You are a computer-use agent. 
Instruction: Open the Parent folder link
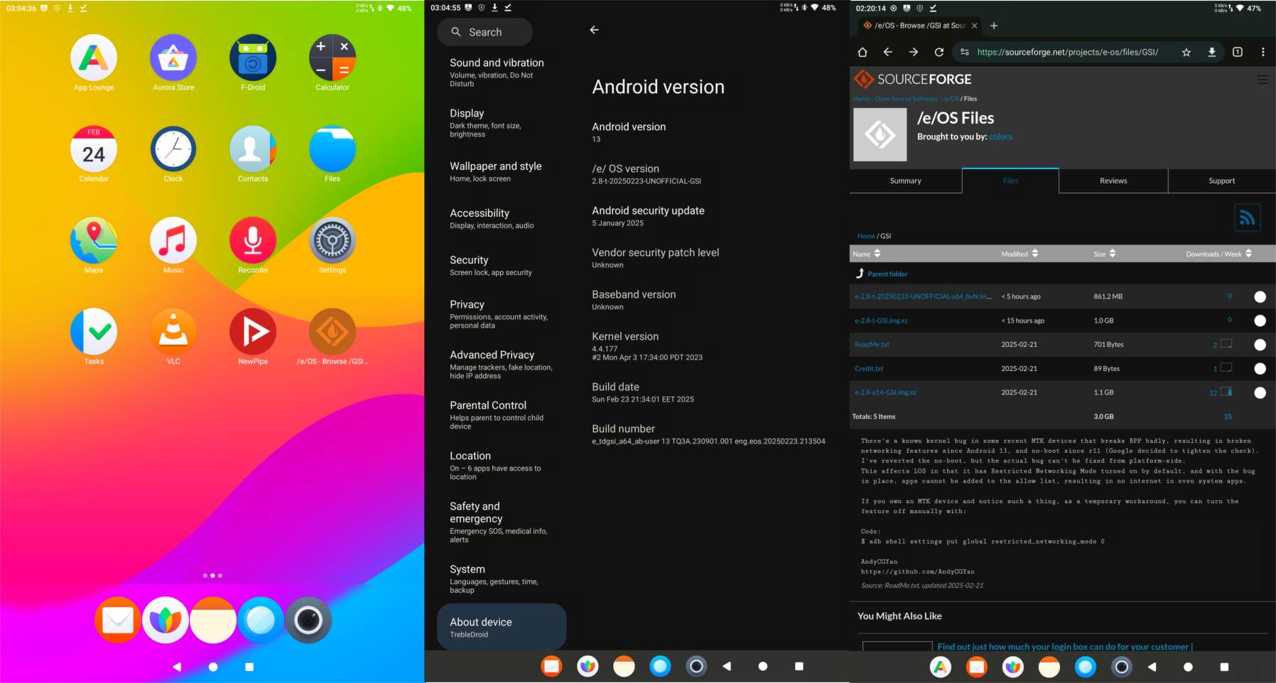887,274
